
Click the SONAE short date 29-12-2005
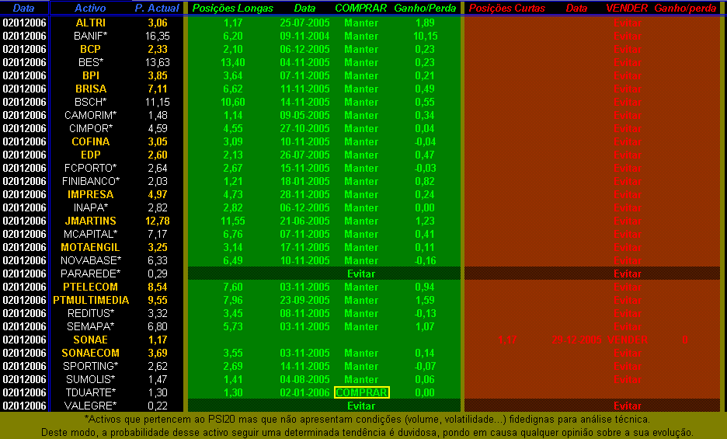point(577,340)
